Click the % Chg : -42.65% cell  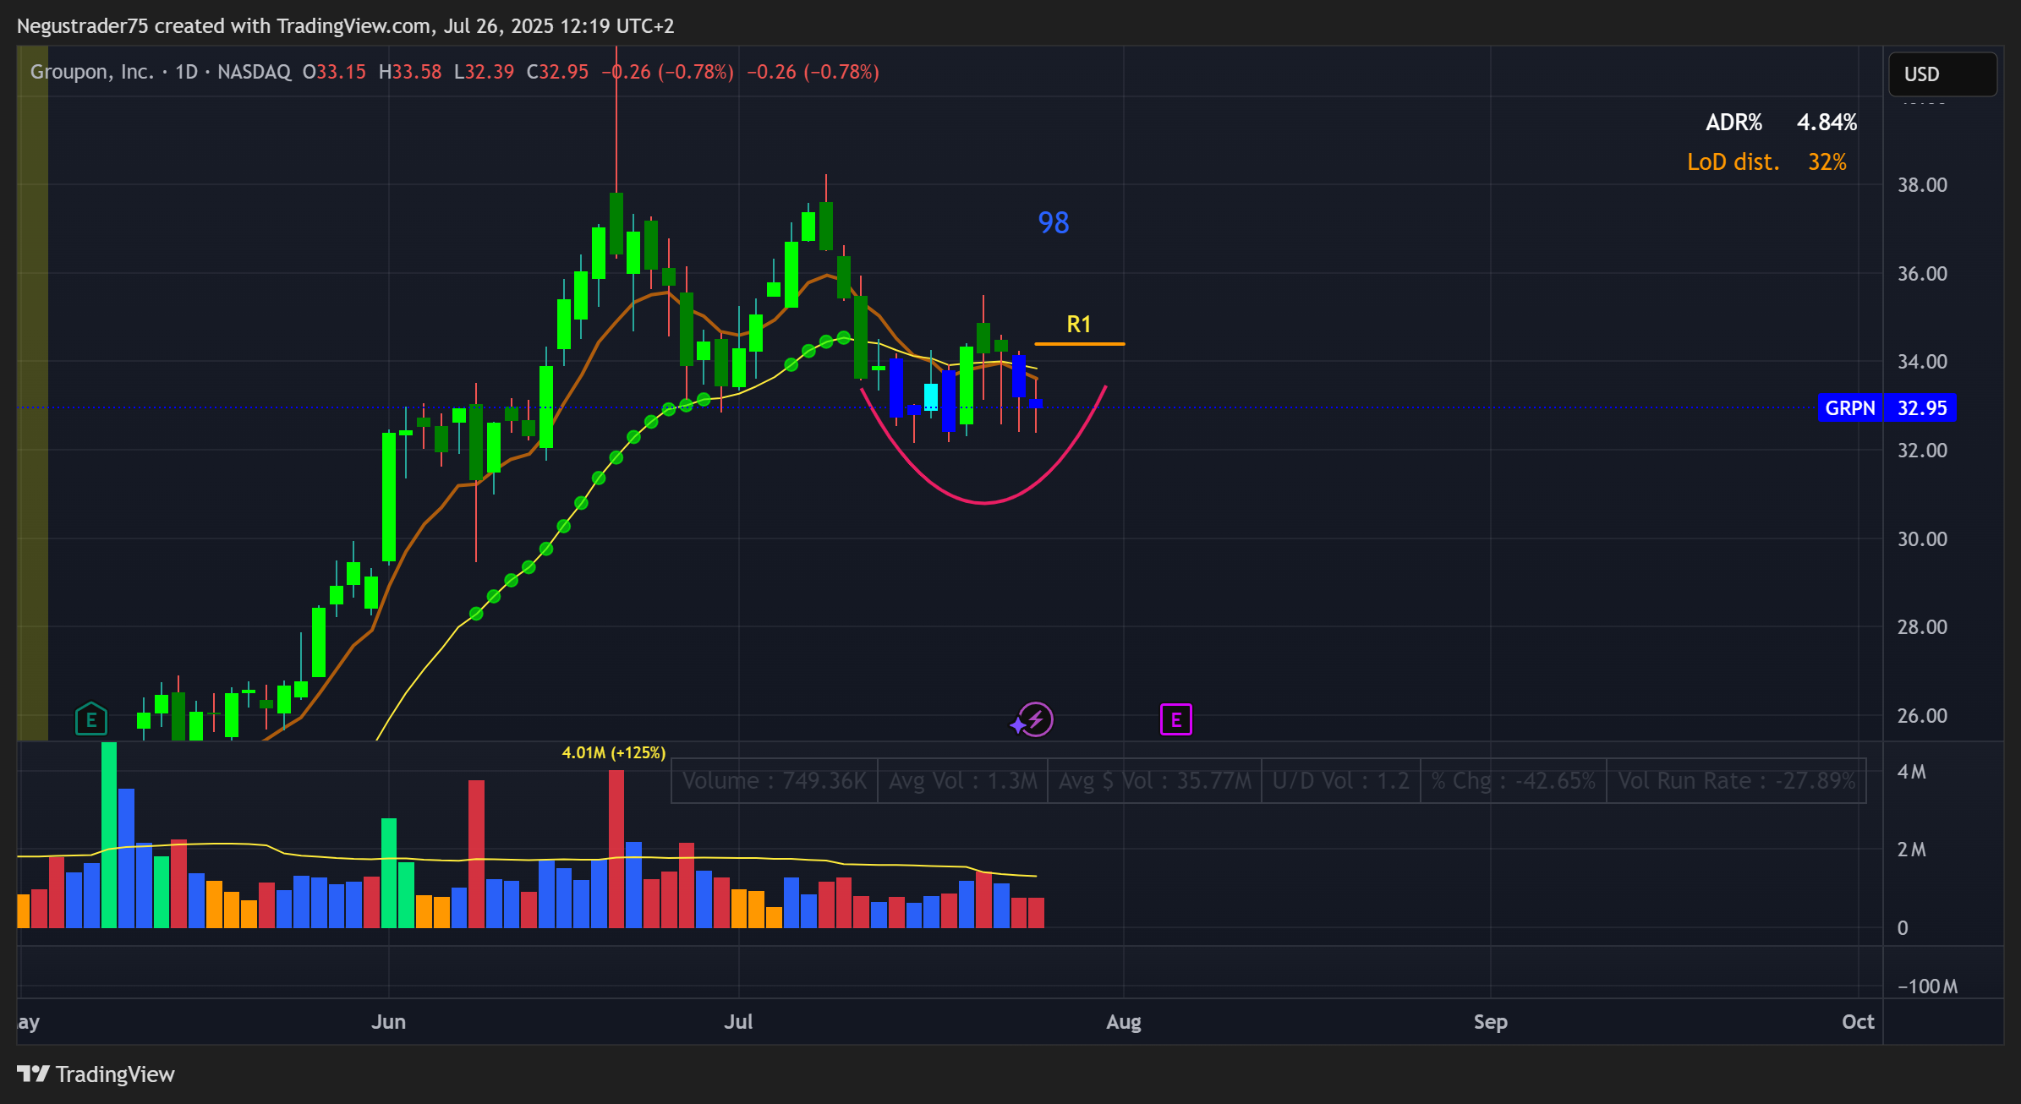coord(1513,780)
